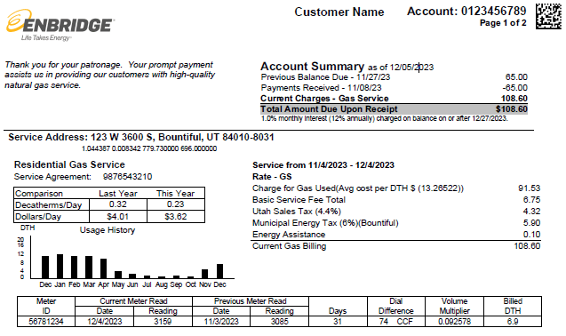Select Municipal Energy Tax amount 5.90
This screenshot has width=566, height=336.
(531, 223)
